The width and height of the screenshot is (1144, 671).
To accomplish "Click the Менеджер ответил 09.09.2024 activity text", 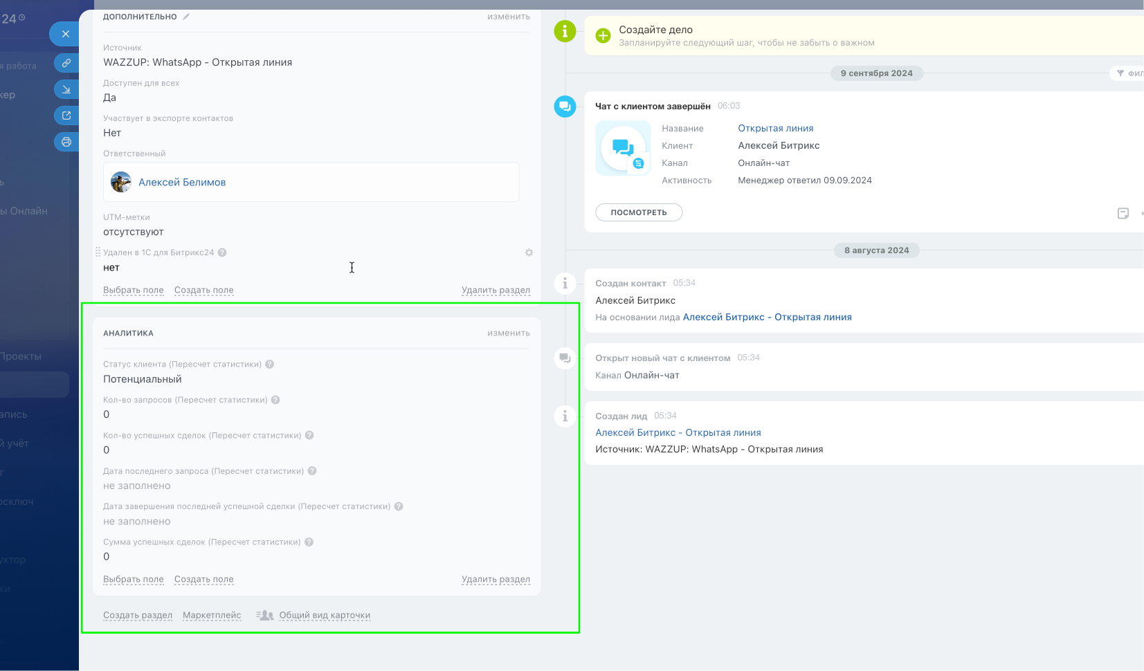I will tap(805, 181).
